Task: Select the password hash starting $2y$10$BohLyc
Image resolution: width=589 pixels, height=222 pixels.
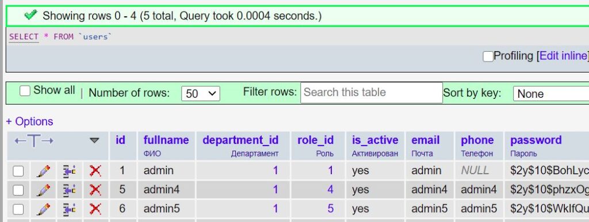Action: click(x=549, y=171)
